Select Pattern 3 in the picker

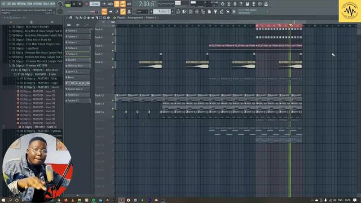point(78,42)
